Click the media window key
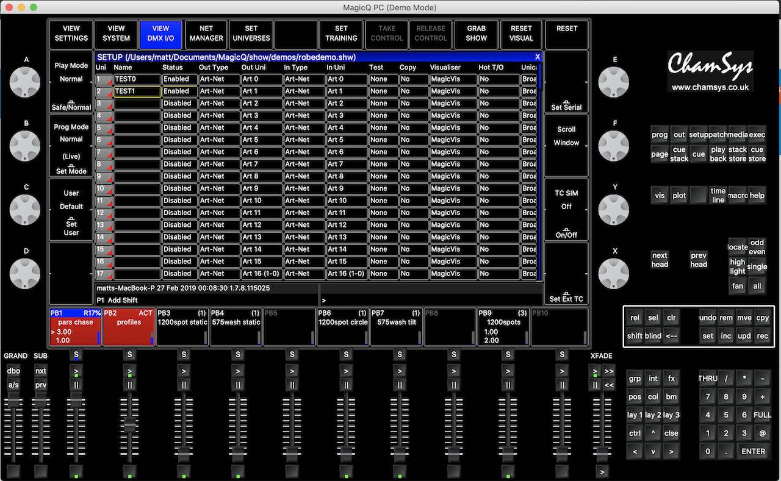The width and height of the screenshot is (781, 481). tap(738, 135)
